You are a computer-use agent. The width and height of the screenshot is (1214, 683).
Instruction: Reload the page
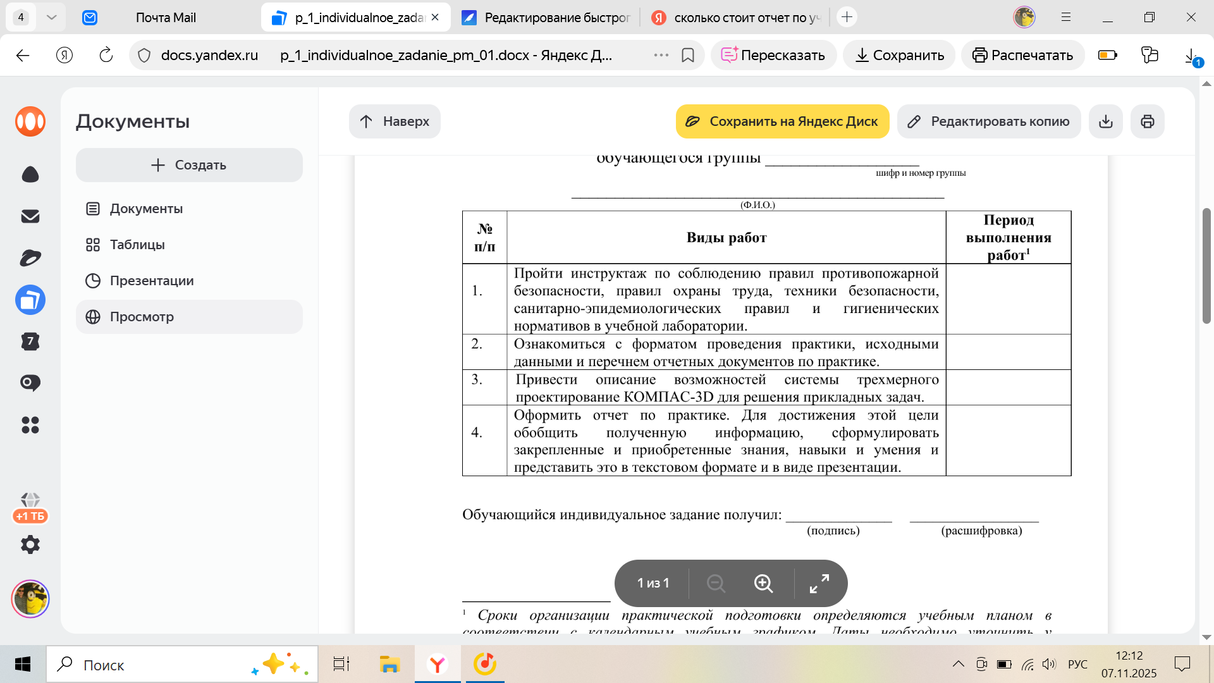(x=106, y=56)
